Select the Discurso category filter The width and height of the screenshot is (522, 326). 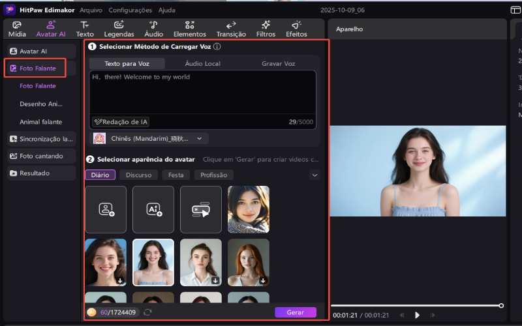138,175
